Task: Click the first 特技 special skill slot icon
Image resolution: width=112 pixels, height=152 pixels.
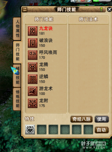Action: (x=30, y=130)
